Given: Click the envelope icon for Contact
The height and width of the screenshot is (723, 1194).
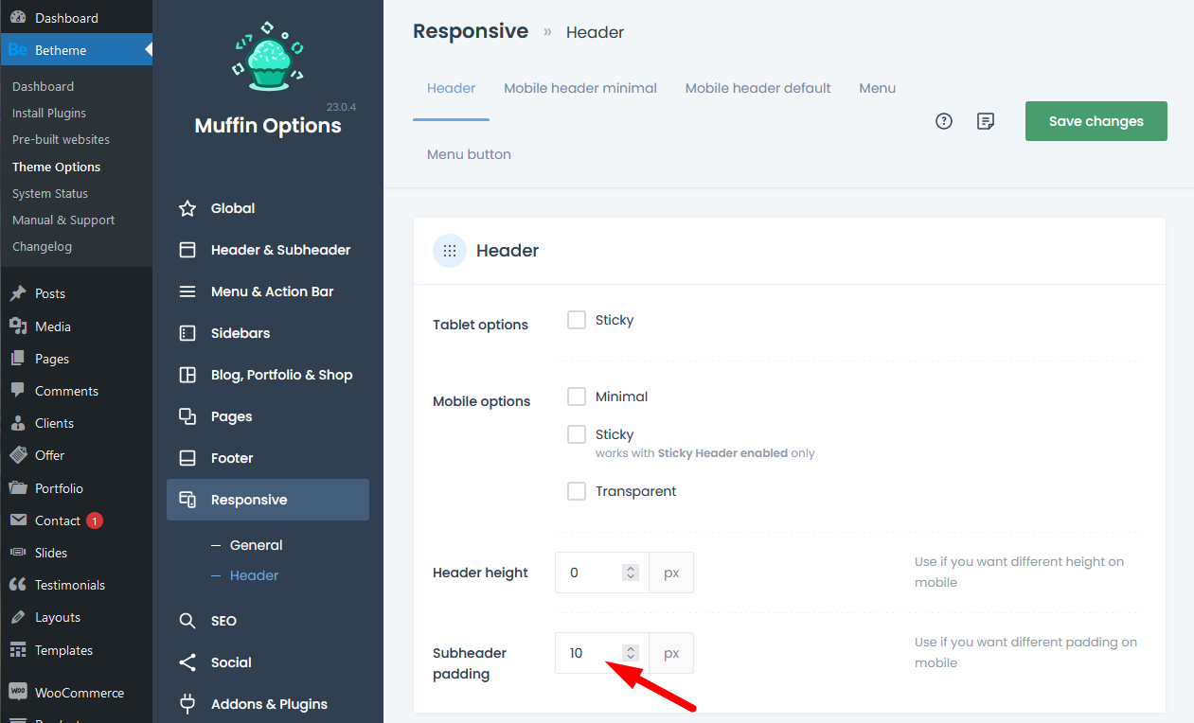Looking at the screenshot, I should tap(18, 520).
